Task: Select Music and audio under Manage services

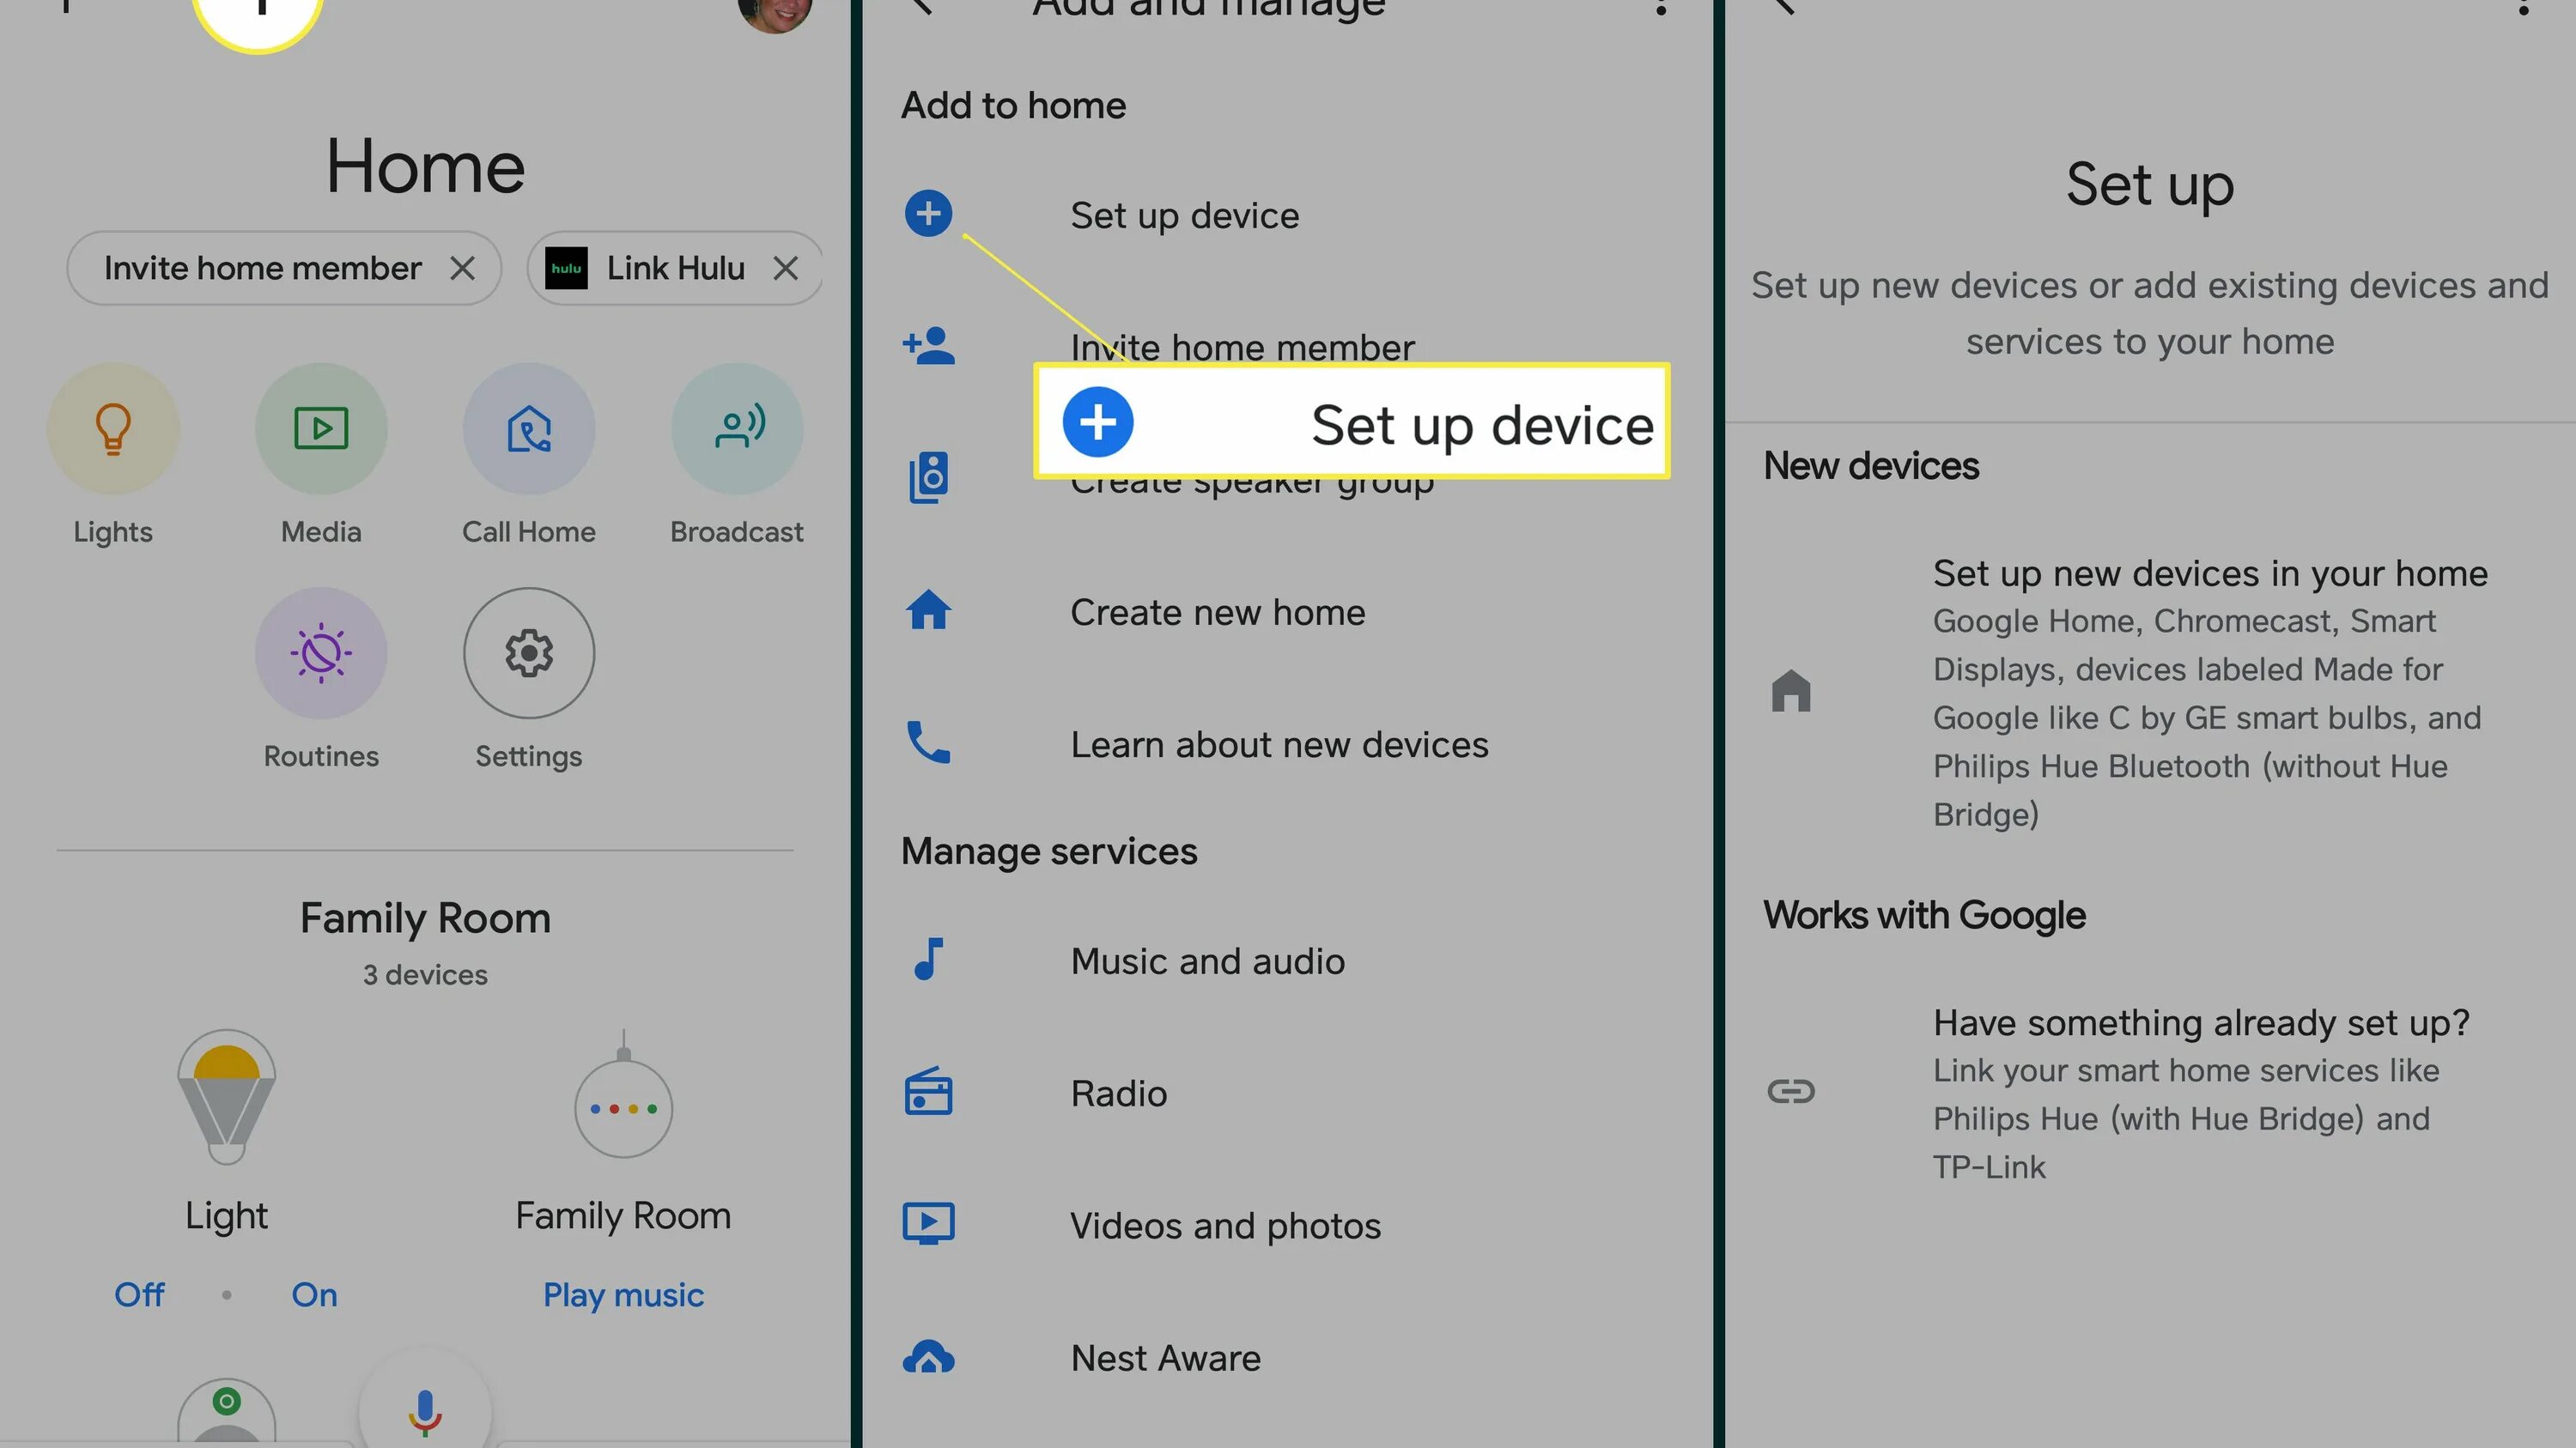Action: [x=1208, y=960]
